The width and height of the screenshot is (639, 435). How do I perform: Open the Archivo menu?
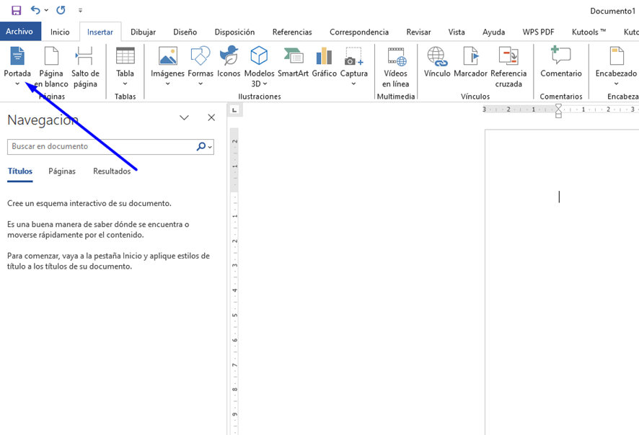tap(19, 32)
